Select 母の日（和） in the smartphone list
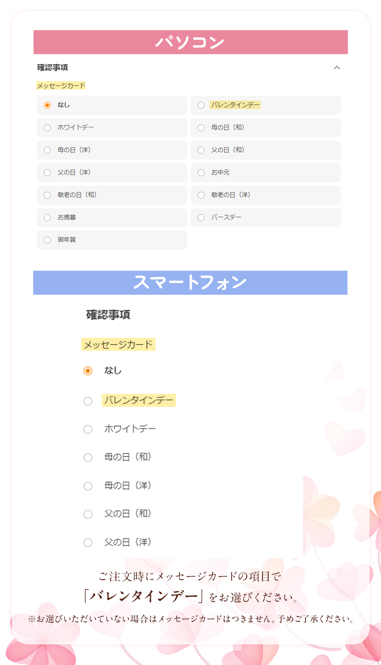This screenshot has height=665, width=381. click(88, 458)
